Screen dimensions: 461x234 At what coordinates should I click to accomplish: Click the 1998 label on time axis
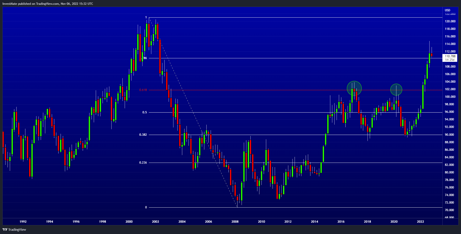pos(103,222)
